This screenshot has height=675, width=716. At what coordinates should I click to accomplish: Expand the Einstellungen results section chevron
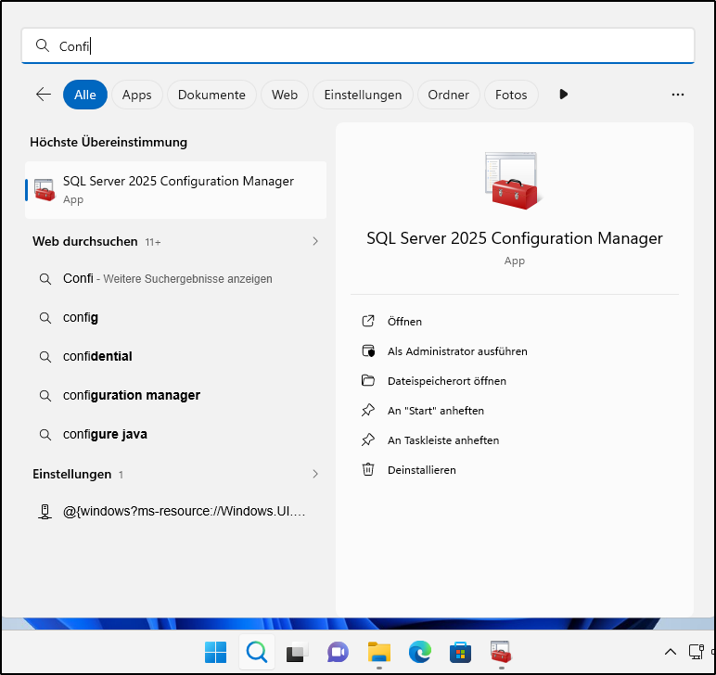(x=315, y=474)
